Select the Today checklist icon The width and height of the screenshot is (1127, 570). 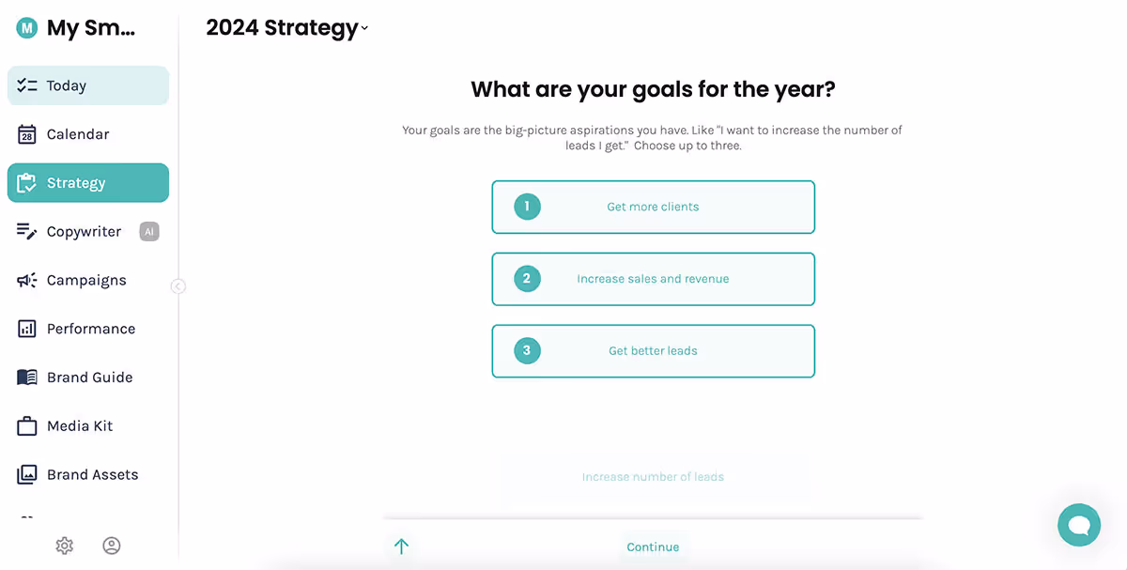[x=26, y=85]
